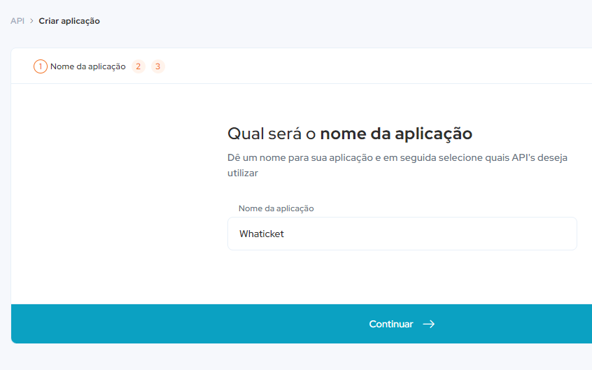This screenshot has height=370, width=592.
Task: Click the Qual será o heading text
Action: tap(272, 134)
